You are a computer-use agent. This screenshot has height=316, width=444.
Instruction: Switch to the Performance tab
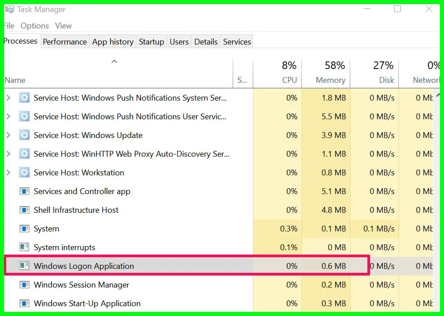point(65,41)
